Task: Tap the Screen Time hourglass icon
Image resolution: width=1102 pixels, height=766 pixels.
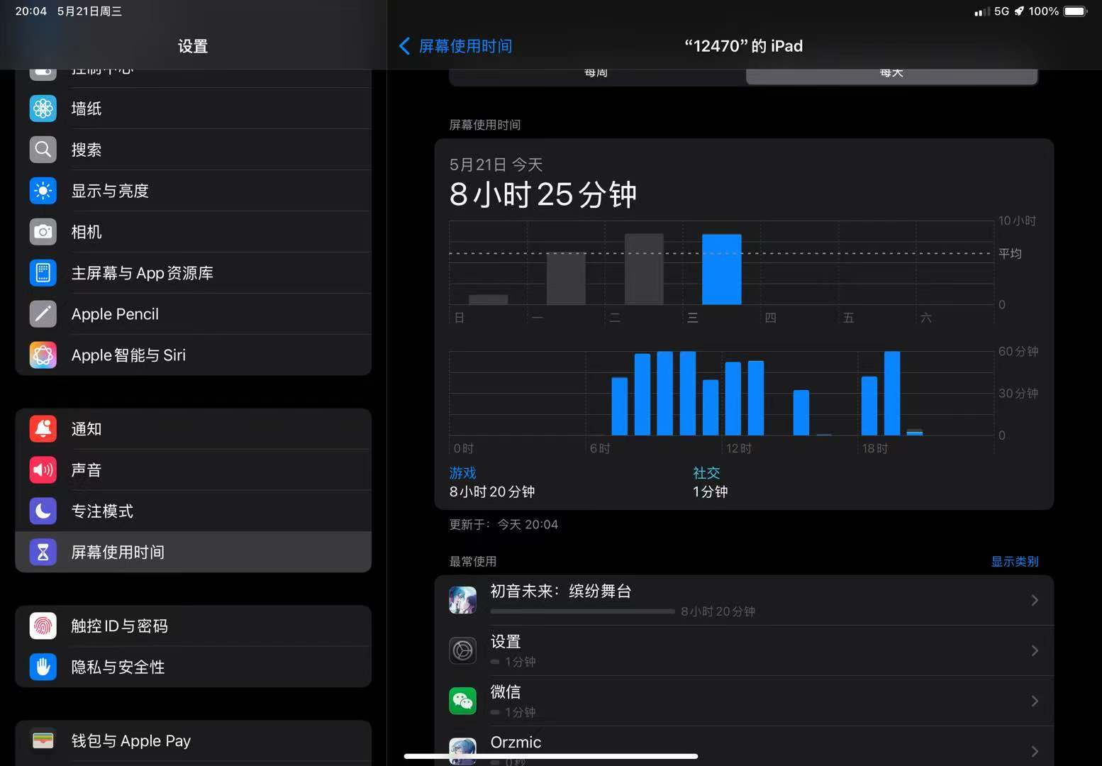Action: pyautogui.click(x=43, y=553)
